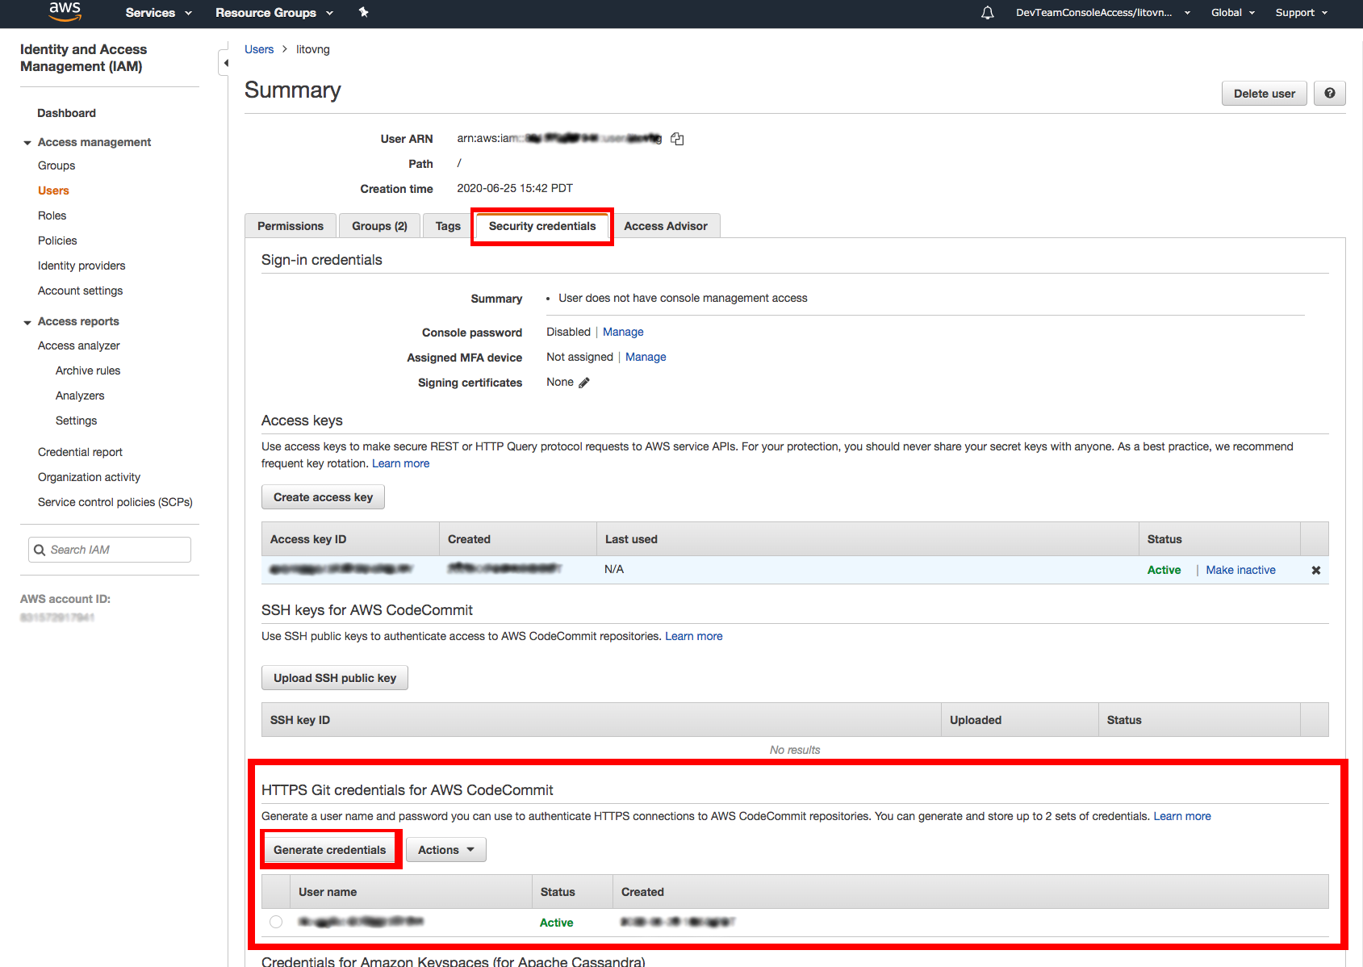Click the search magnifier icon in sidebar
This screenshot has width=1363, height=967.
coord(40,550)
